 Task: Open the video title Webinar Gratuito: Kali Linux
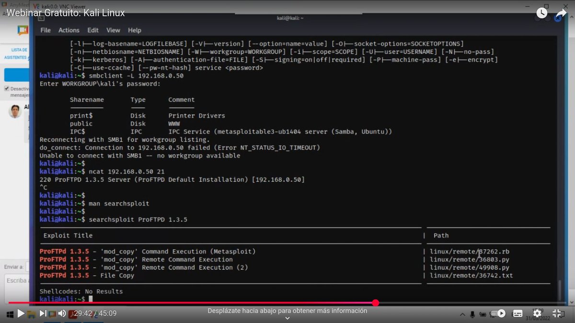[66, 13]
